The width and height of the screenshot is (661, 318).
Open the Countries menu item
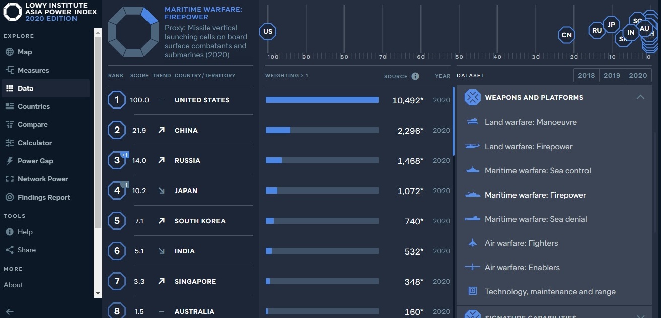[x=33, y=106]
